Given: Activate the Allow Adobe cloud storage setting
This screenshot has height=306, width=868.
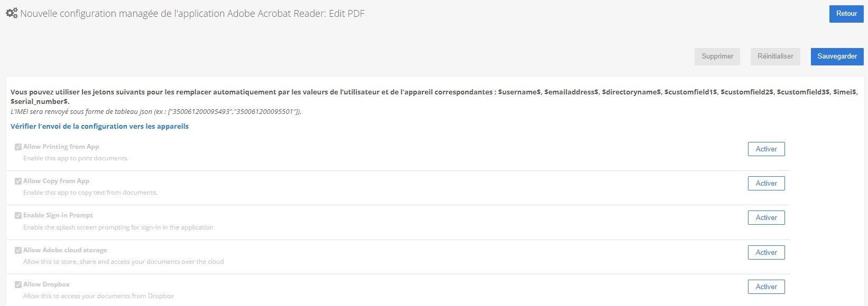Looking at the screenshot, I should [x=767, y=253].
